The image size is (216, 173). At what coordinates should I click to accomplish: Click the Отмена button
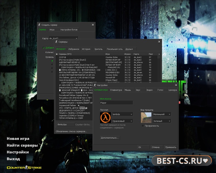(x=157, y=147)
